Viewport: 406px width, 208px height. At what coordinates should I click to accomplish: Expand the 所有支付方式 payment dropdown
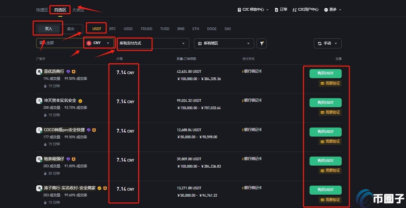[x=152, y=43]
